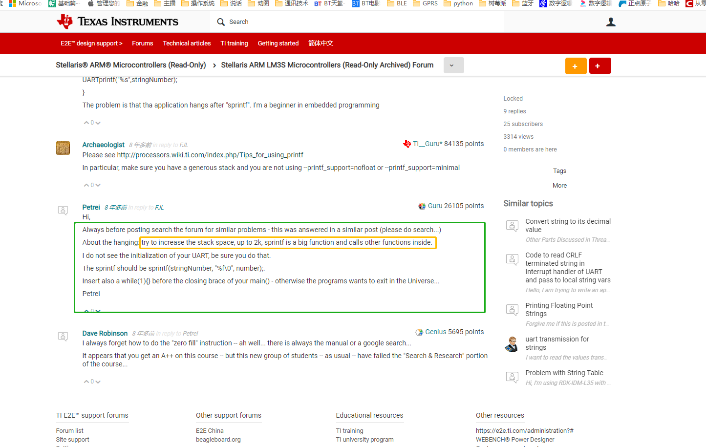Open Stellaris ARM Microcontrollers (Read-Only) breadcrumb
The height and width of the screenshot is (447, 706).
tap(131, 65)
